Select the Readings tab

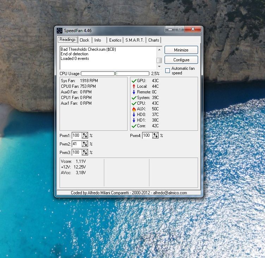click(68, 40)
